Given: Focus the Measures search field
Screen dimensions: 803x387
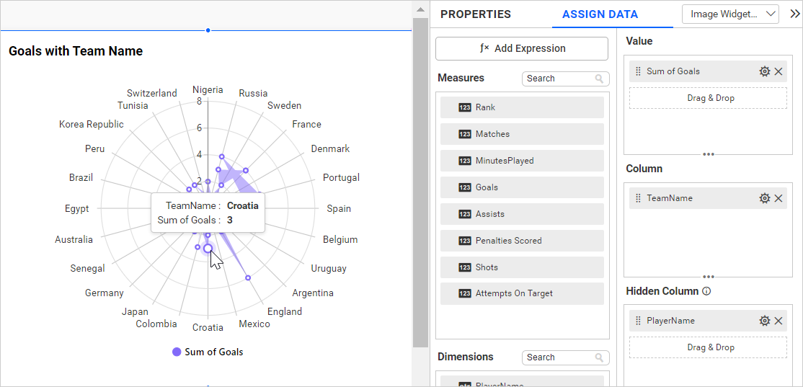Looking at the screenshot, I should [x=559, y=79].
